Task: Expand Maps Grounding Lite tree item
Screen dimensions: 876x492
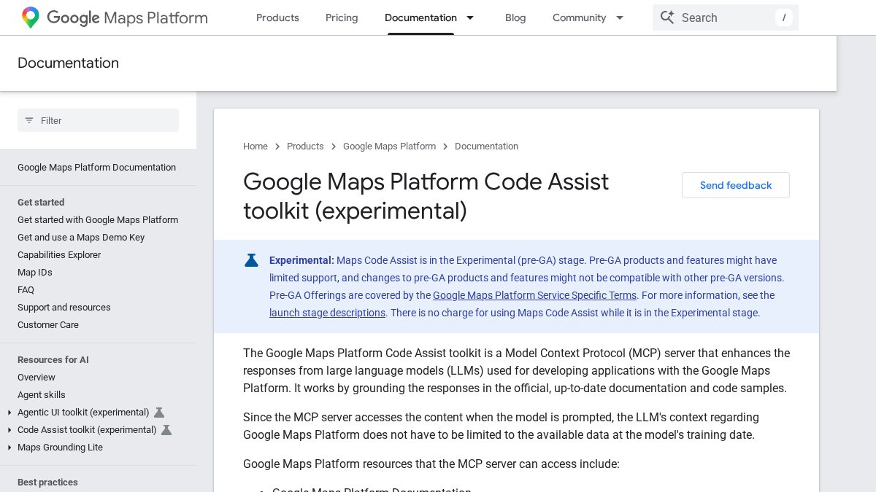Action: tap(9, 448)
